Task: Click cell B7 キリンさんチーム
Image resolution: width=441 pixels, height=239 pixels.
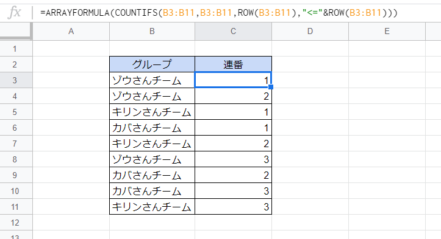Action: [x=152, y=144]
